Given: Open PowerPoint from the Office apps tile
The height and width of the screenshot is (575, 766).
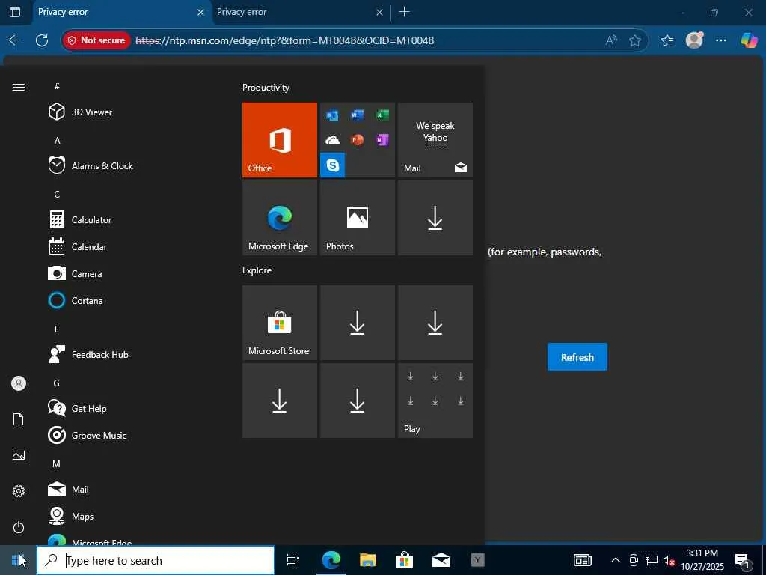Looking at the screenshot, I should click(x=357, y=140).
